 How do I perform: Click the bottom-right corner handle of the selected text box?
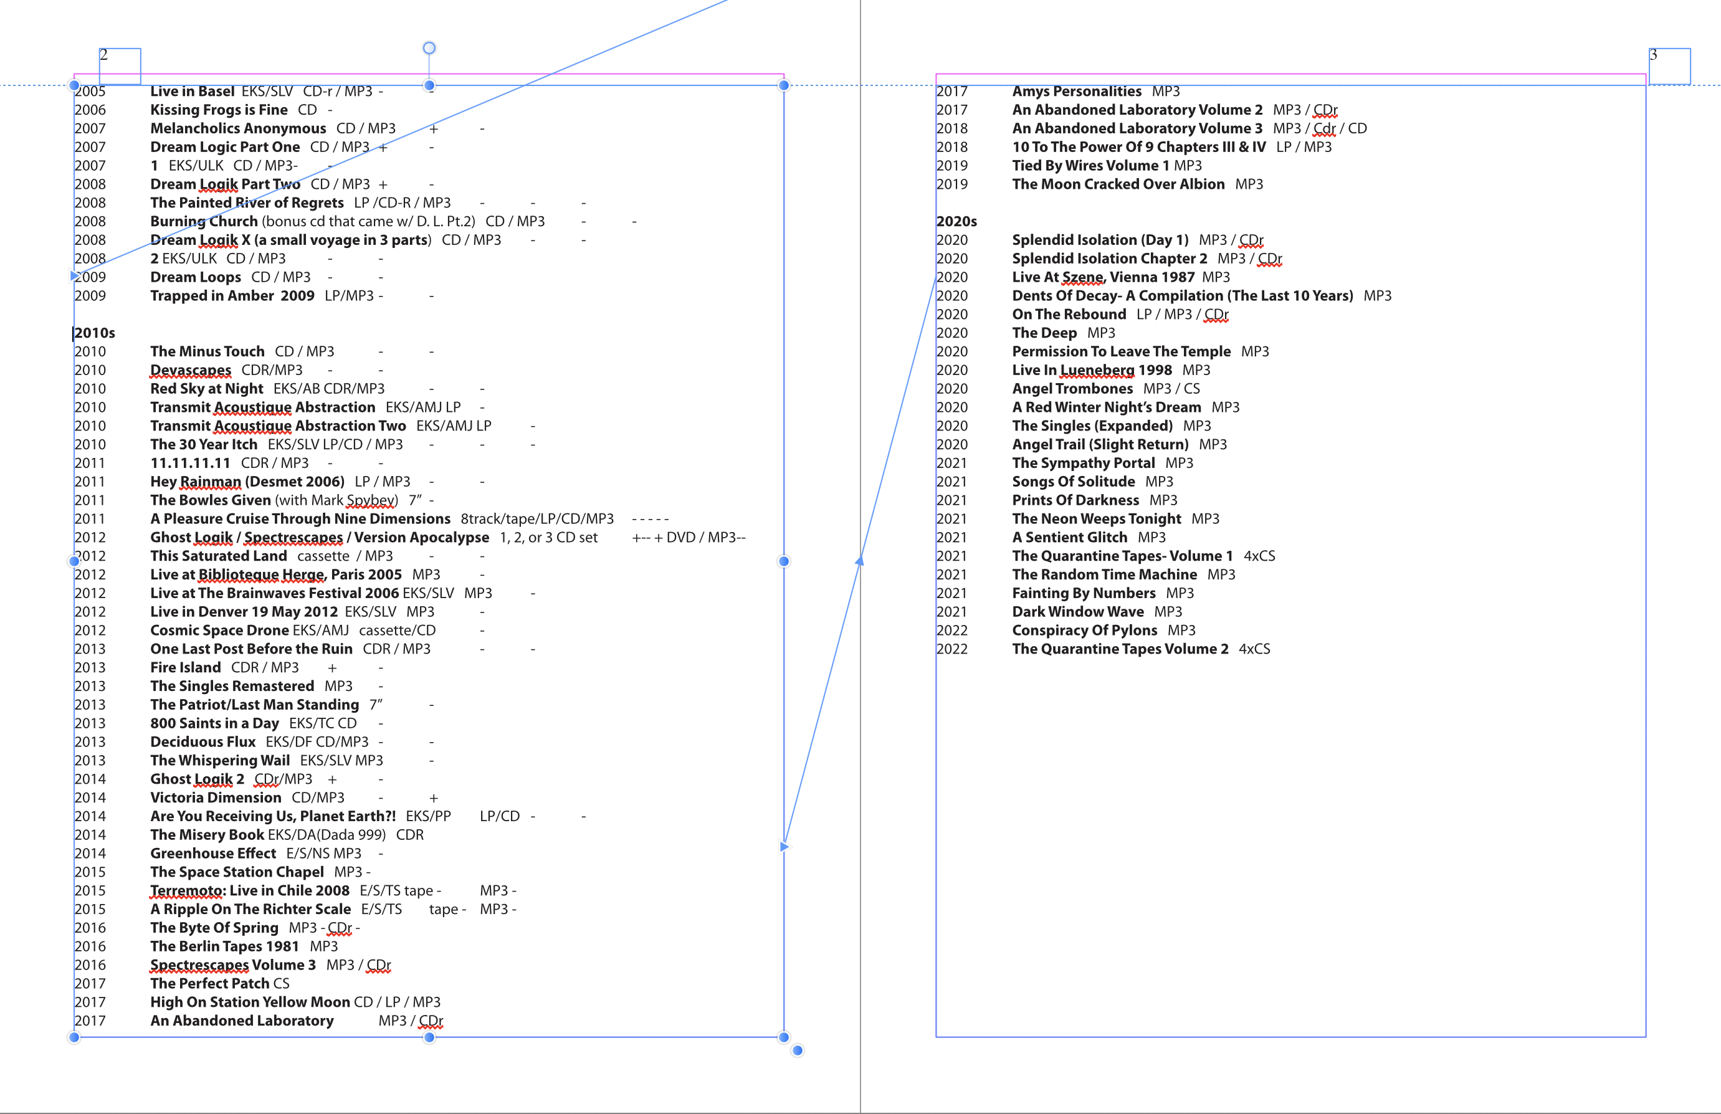click(783, 1037)
